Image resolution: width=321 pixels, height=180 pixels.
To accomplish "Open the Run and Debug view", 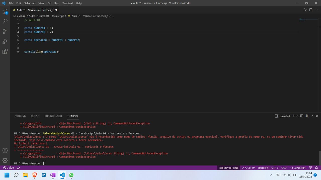I will pos(5,41).
